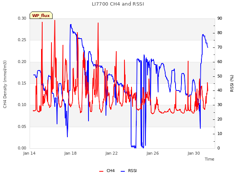The image size is (237, 178).
Task: Click the RSSI peak near Jan 18
Action: click(71, 24)
